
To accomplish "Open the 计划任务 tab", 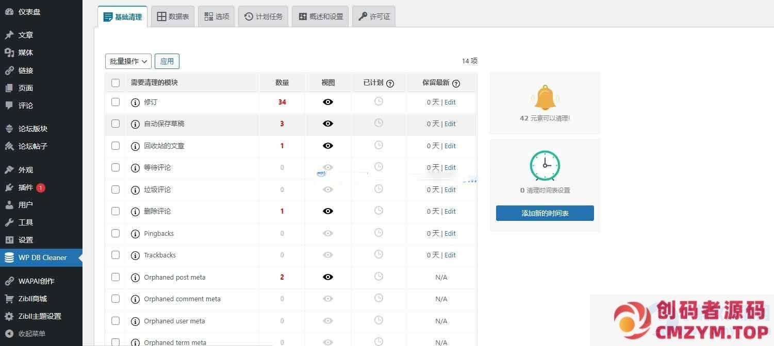I will click(264, 16).
